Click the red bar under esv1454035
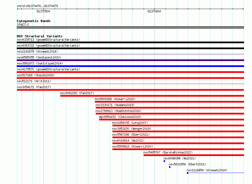 [178, 125]
